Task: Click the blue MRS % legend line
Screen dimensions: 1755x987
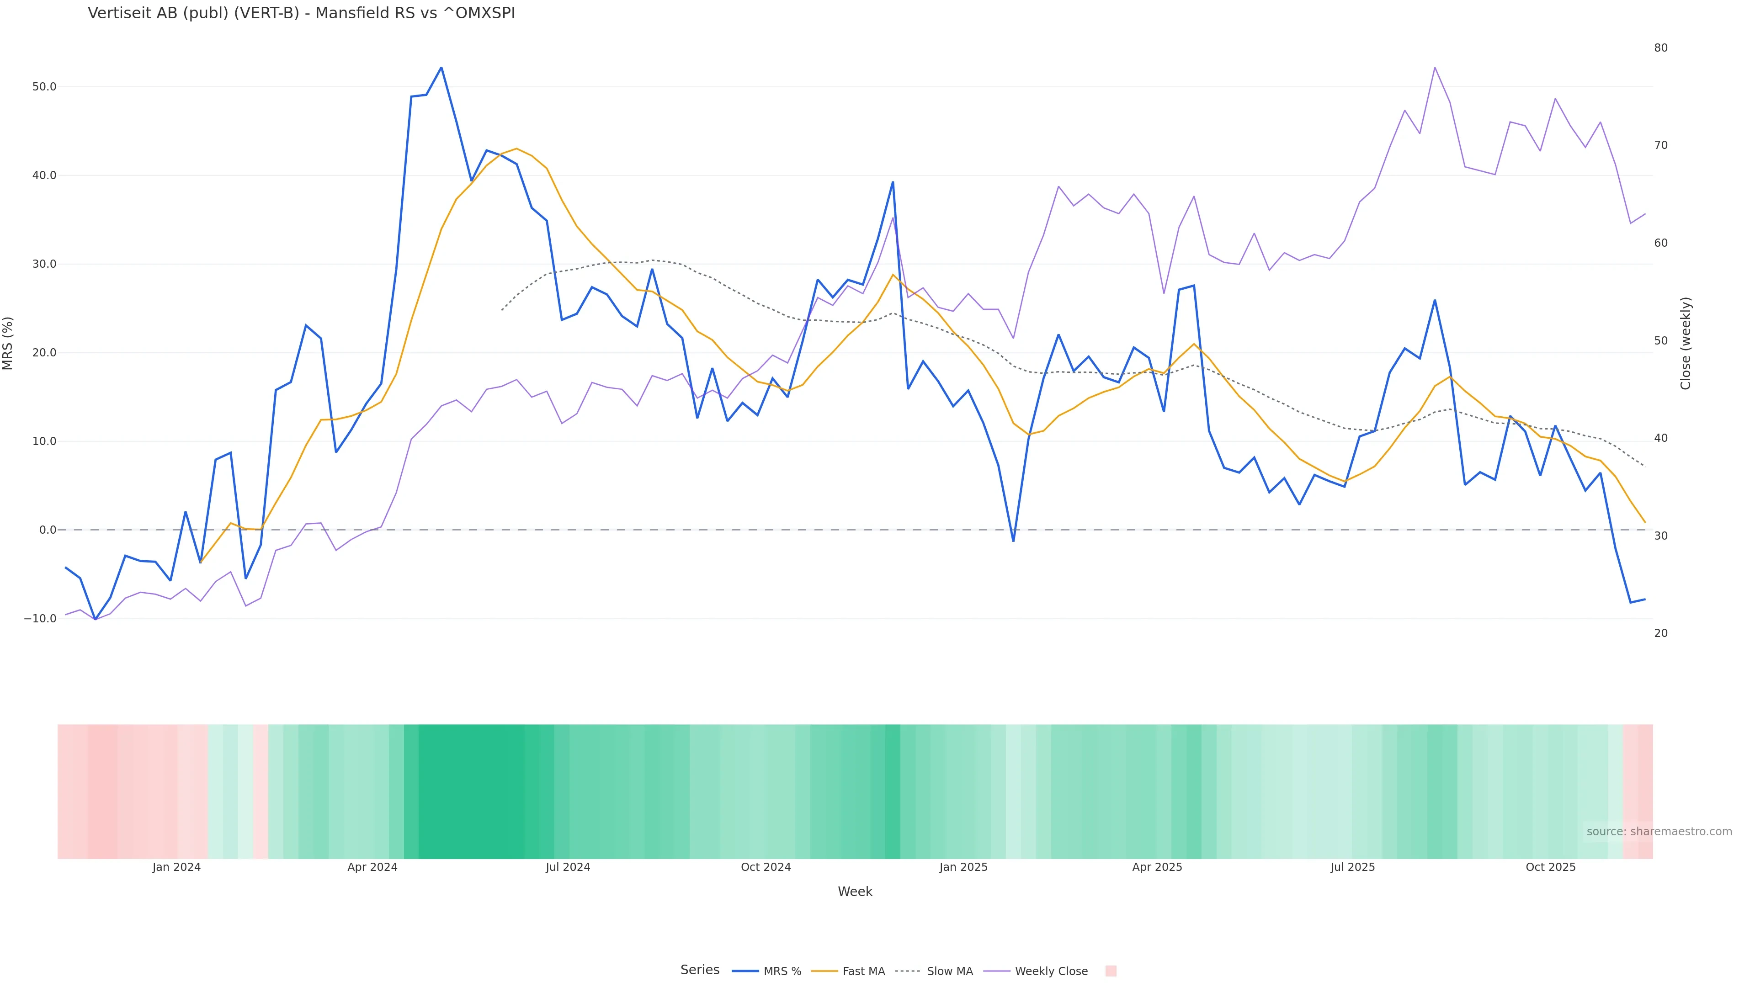Action: [x=745, y=971]
